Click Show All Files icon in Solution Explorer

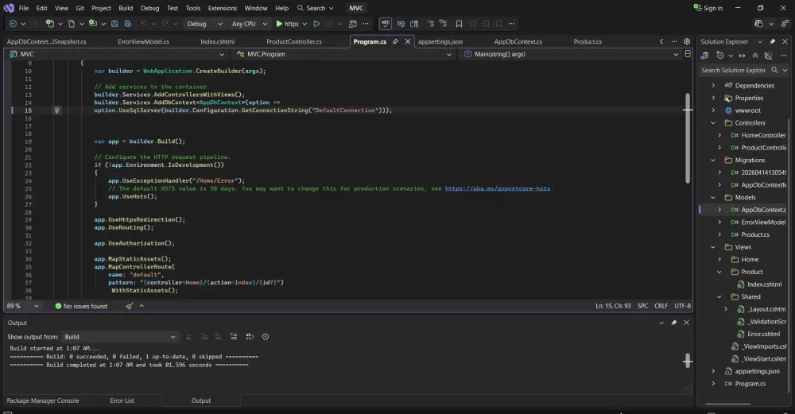coord(768,56)
